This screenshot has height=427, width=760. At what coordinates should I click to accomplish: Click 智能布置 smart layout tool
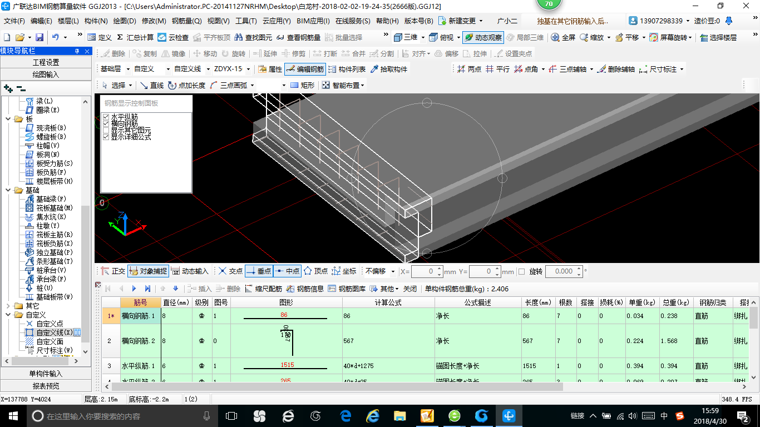tap(343, 85)
